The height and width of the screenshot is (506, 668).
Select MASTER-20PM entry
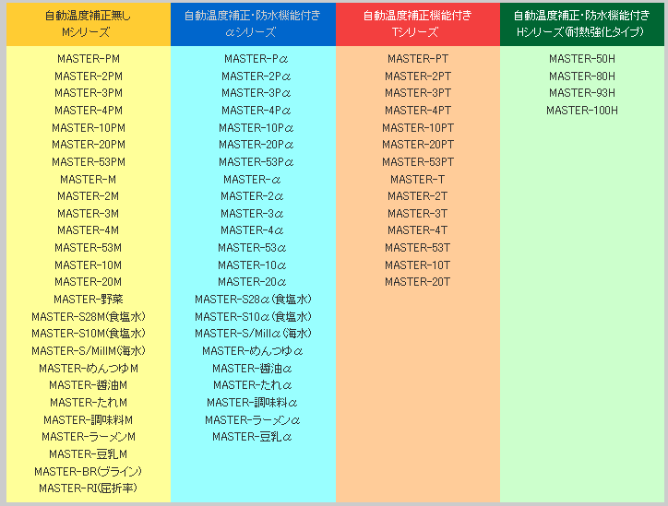click(x=89, y=145)
